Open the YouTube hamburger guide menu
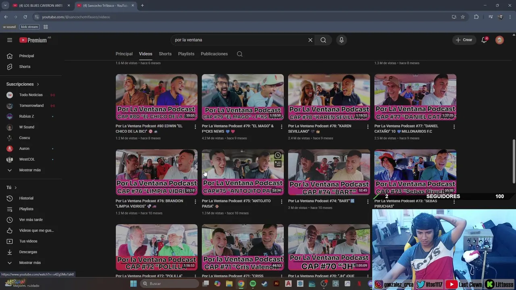The width and height of the screenshot is (516, 290). [x=10, y=40]
